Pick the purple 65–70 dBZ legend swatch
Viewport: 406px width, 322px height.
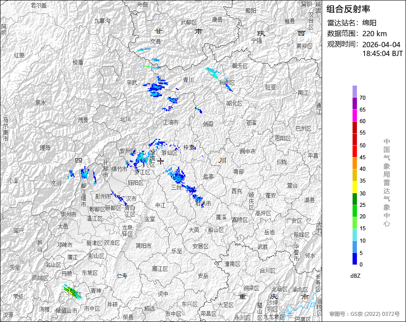[354, 104]
